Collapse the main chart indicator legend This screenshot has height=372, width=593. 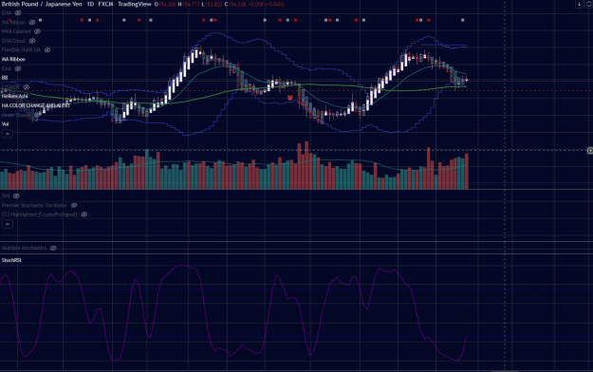[x=8, y=134]
